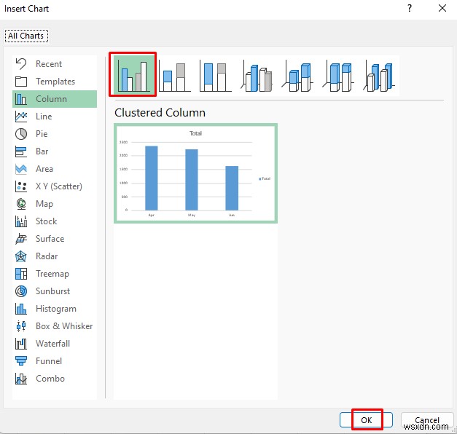
Task: Pick the 3-D Clustered Column subtype
Action: point(256,76)
